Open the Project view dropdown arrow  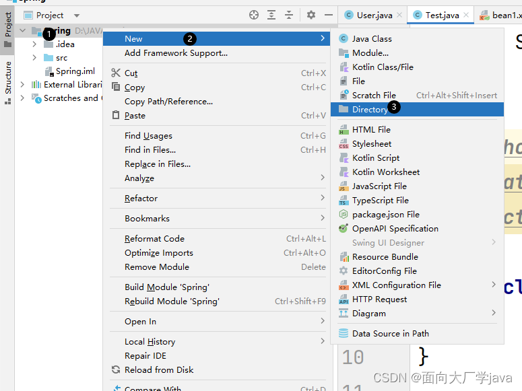click(x=77, y=15)
